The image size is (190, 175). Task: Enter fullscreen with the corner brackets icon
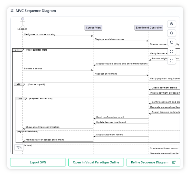coord(172,61)
